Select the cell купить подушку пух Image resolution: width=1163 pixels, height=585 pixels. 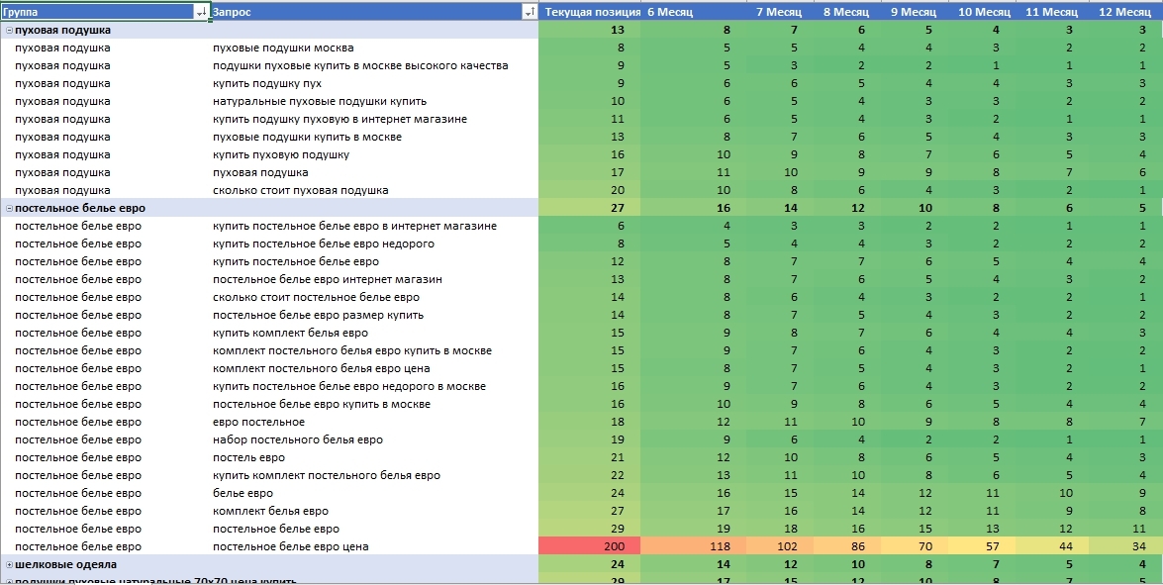(x=267, y=84)
